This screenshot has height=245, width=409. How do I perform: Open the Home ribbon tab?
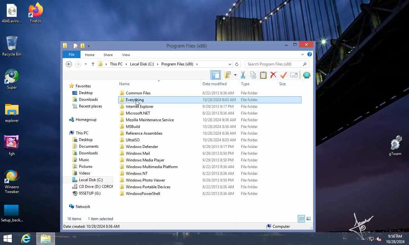click(90, 55)
